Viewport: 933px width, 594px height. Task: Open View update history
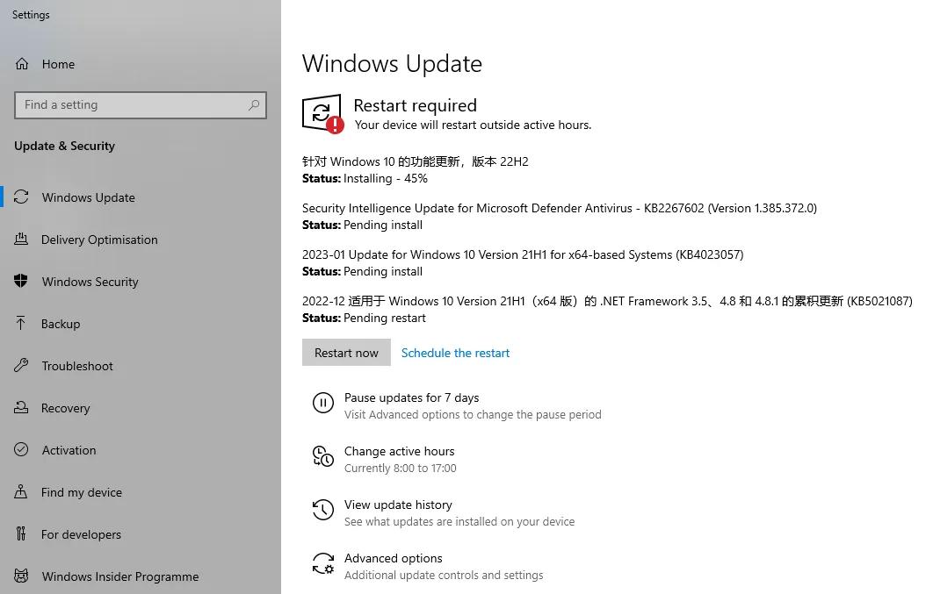point(398,505)
